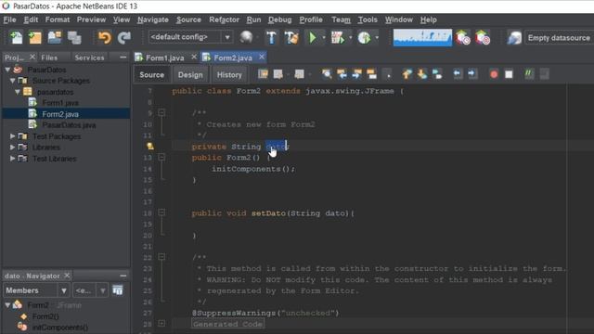The height and width of the screenshot is (334, 594).
Task: Click the Shift Line Left icon
Action: pyautogui.click(x=458, y=74)
